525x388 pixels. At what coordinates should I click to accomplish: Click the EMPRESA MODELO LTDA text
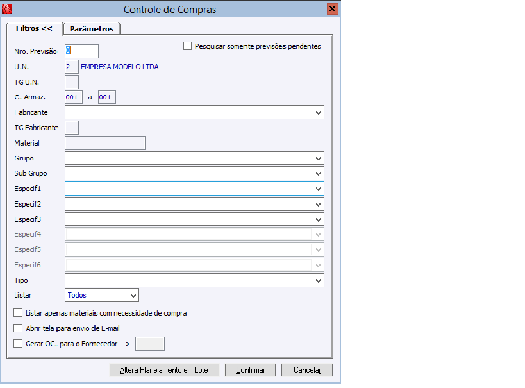click(x=119, y=67)
